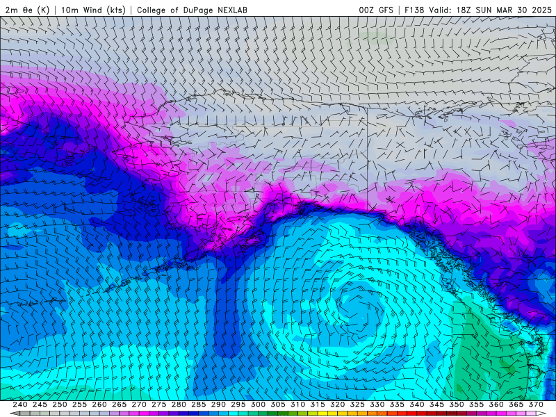Click the 295 value on color scale
556x417 pixels.
[238, 404]
